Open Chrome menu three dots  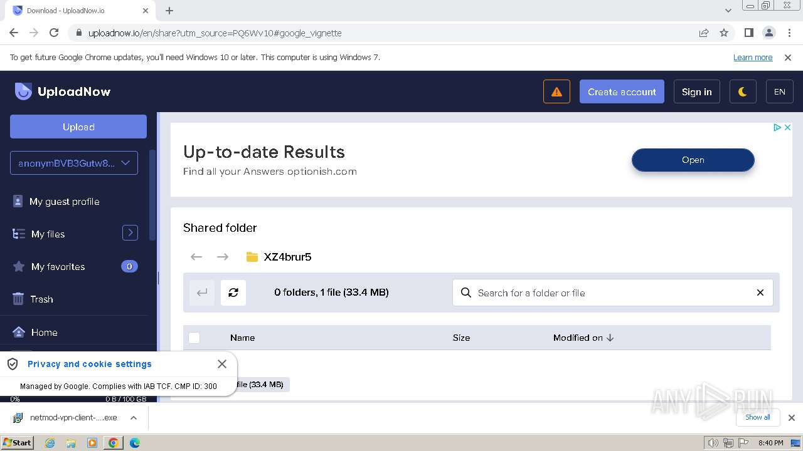(789, 33)
